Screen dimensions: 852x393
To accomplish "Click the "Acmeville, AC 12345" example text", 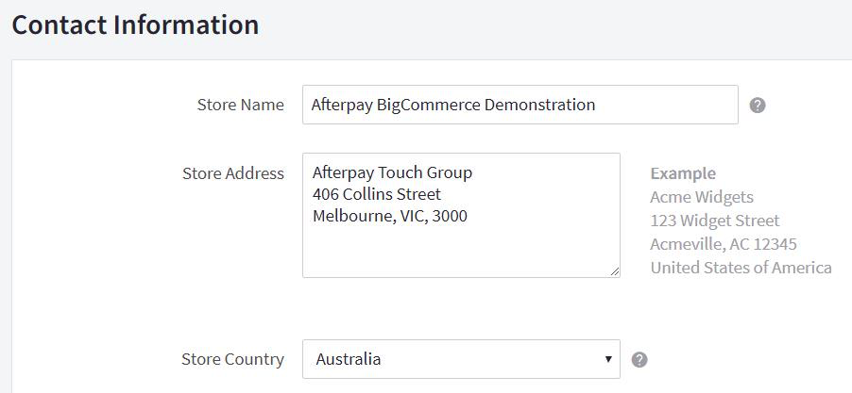I will click(724, 244).
